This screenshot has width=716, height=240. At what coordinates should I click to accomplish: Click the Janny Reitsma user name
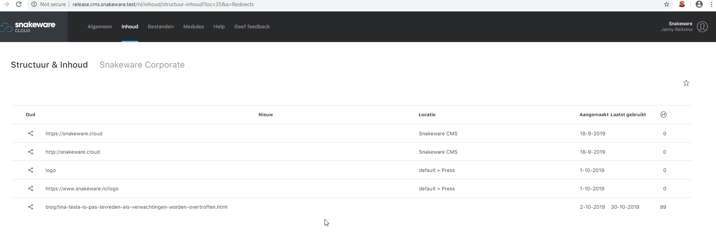(x=677, y=29)
